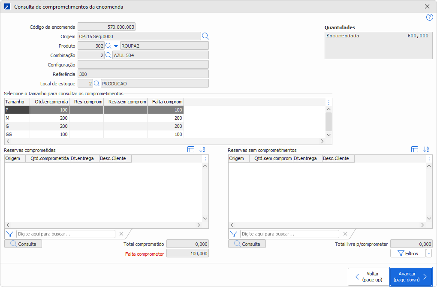Open the size grid's three-dot options menu
The height and width of the screenshot is (287, 437).
point(329,102)
